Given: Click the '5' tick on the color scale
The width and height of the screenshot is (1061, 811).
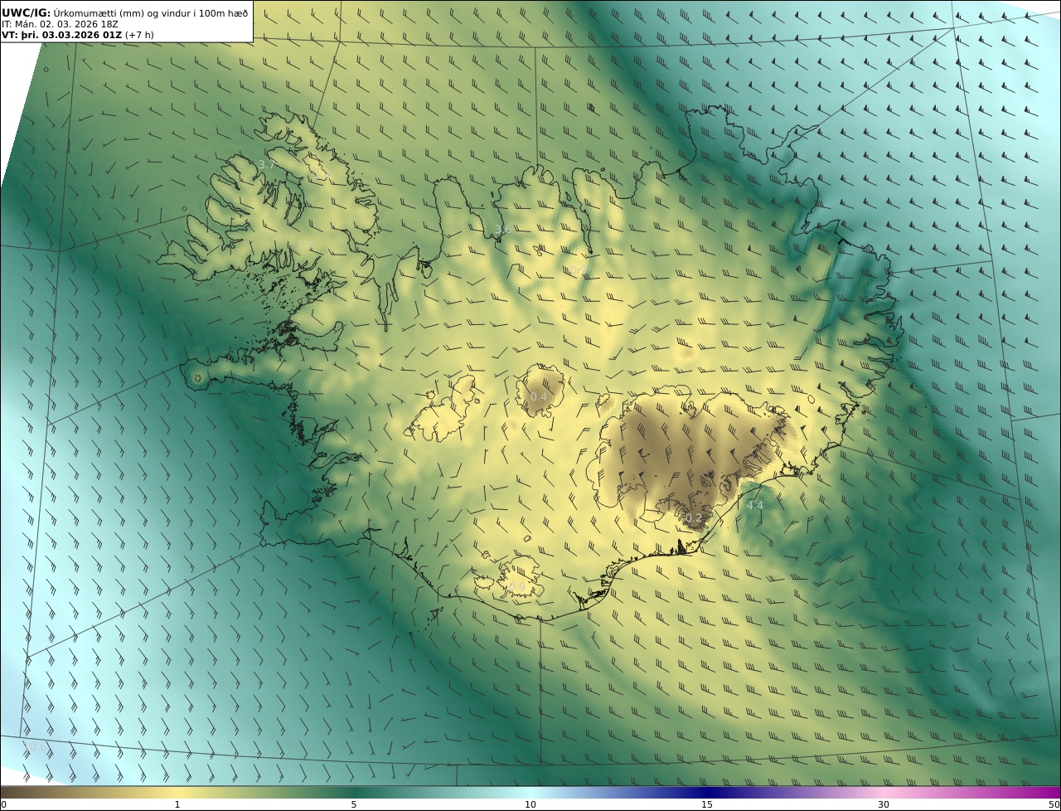Looking at the screenshot, I should click(354, 804).
